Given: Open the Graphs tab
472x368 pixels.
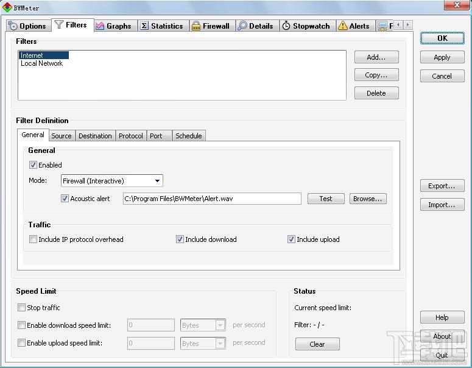Looking at the screenshot, I should [x=115, y=26].
